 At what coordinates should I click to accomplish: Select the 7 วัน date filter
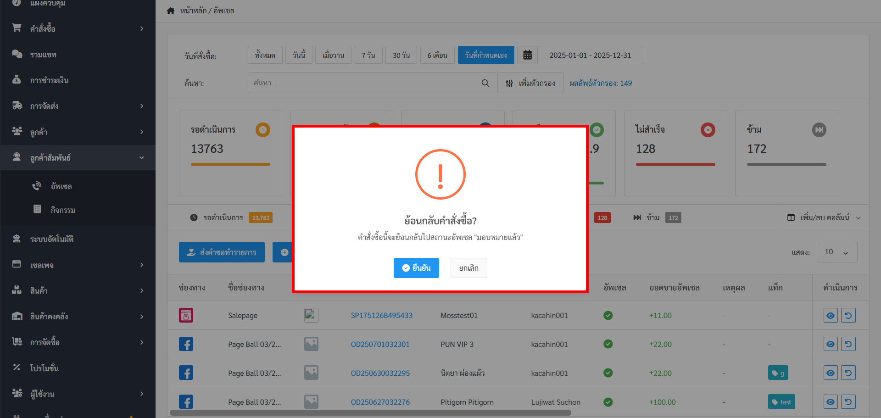(368, 55)
